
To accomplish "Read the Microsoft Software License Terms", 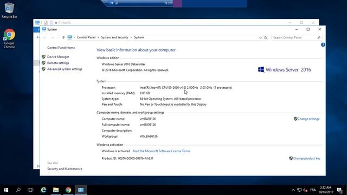I will pyautogui.click(x=161, y=151).
